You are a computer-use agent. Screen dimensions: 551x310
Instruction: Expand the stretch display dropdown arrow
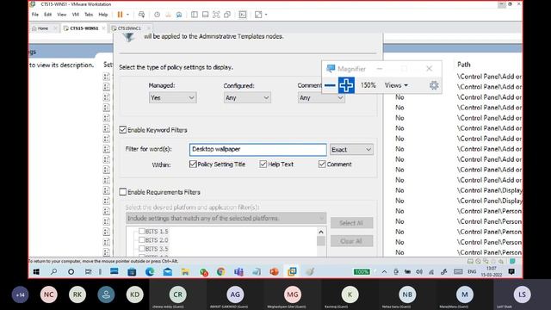[266, 15]
